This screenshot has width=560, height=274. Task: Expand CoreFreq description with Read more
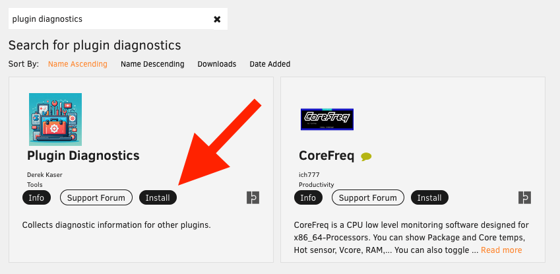pyautogui.click(x=501, y=250)
